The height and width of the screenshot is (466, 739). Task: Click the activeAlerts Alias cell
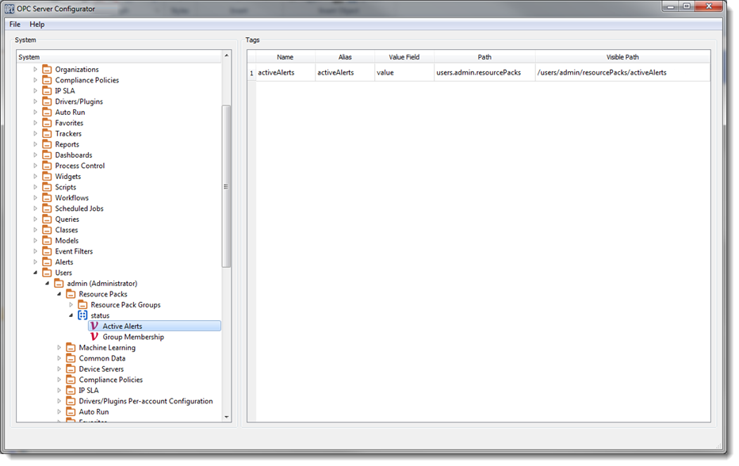click(x=344, y=73)
